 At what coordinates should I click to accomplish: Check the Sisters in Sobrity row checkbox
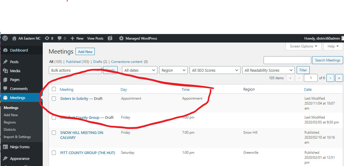54,99
